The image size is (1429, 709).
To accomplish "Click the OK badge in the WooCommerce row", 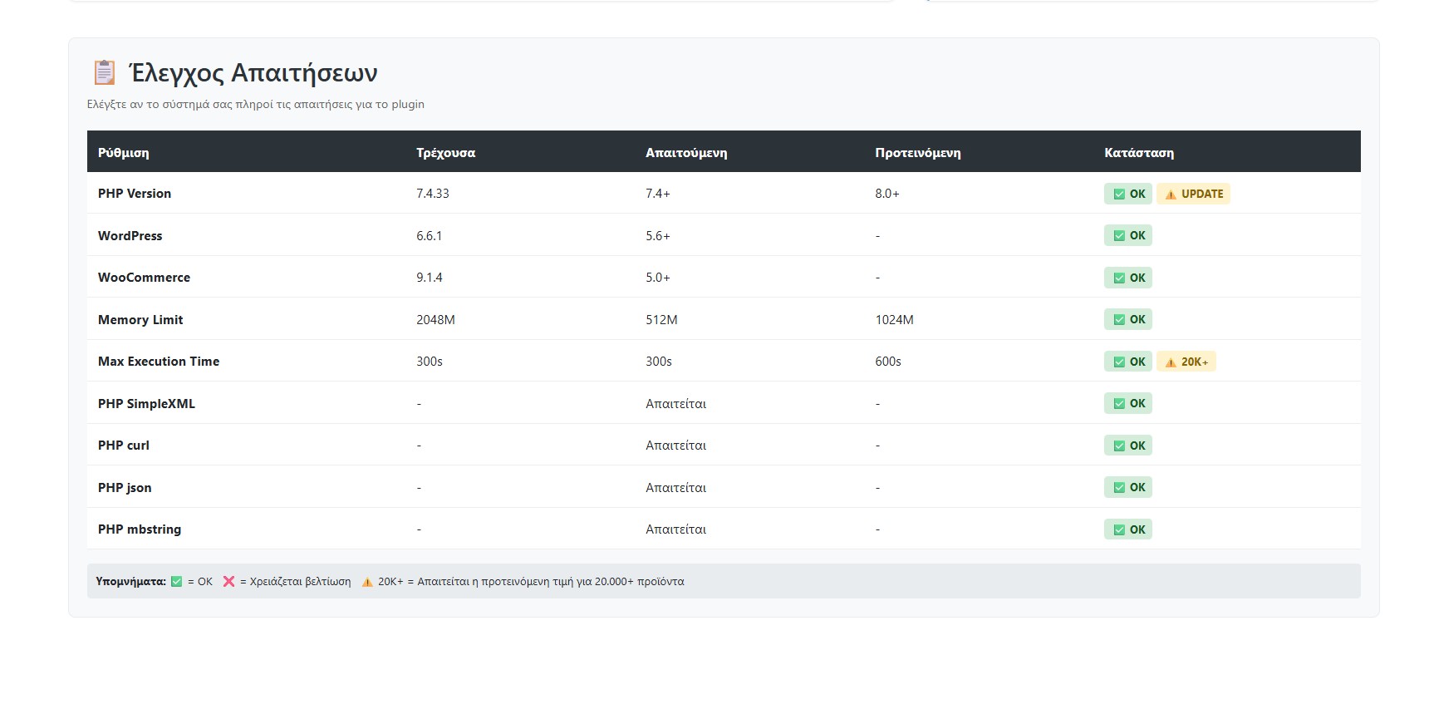I will (x=1127, y=278).
